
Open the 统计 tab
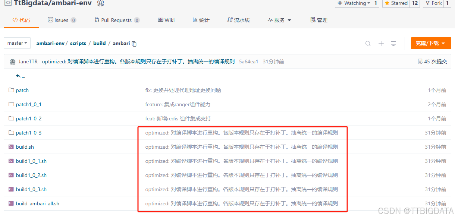point(201,20)
